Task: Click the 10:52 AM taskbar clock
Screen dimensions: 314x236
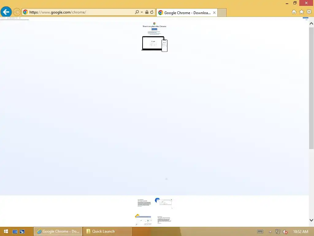Action: (x=301, y=232)
